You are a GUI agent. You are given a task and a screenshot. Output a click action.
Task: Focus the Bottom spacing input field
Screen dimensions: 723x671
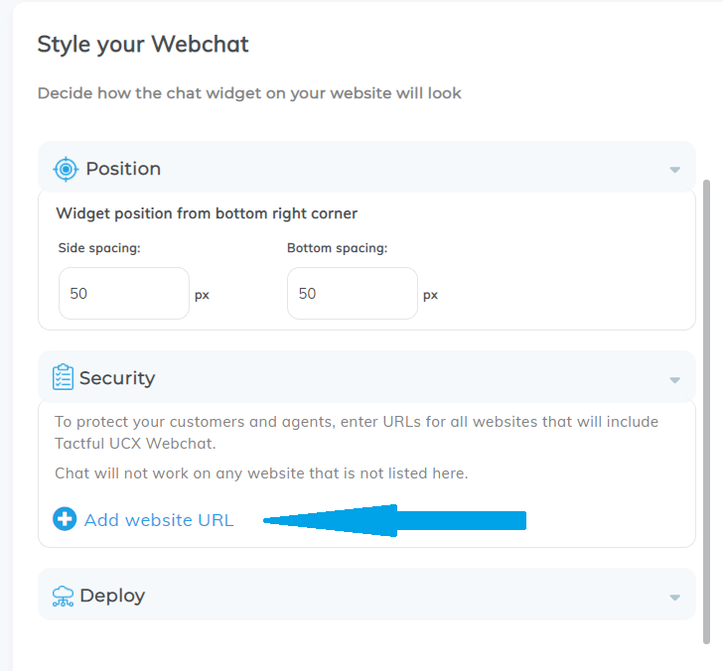(353, 293)
